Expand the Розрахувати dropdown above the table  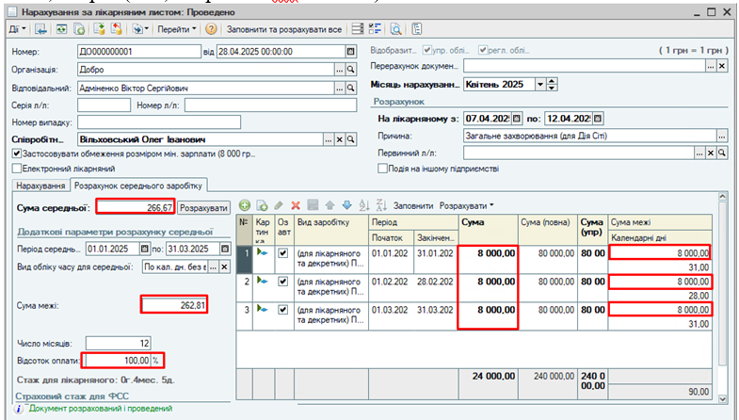coord(468,204)
